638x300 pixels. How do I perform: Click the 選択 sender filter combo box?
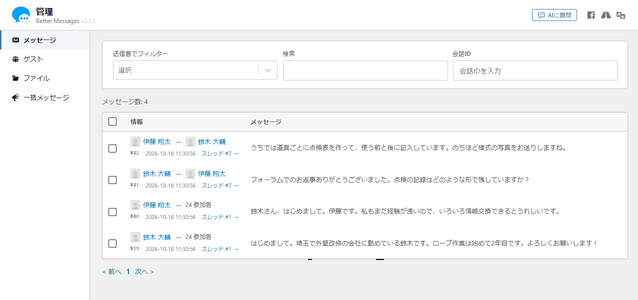tap(195, 70)
